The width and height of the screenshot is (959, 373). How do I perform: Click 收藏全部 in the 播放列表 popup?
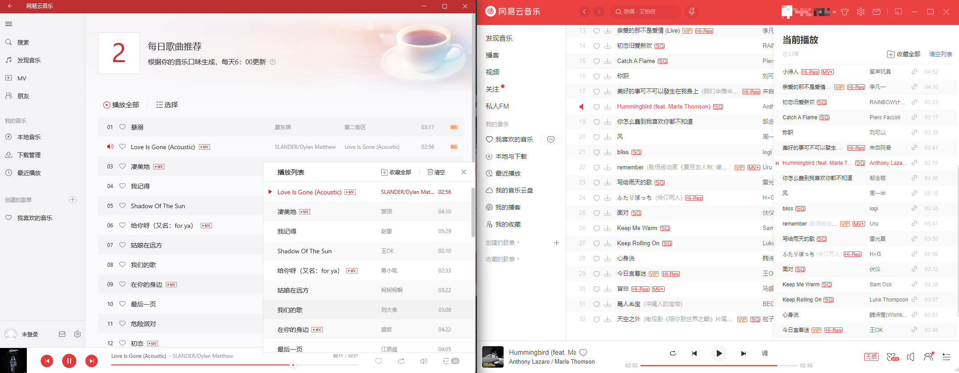pos(396,172)
